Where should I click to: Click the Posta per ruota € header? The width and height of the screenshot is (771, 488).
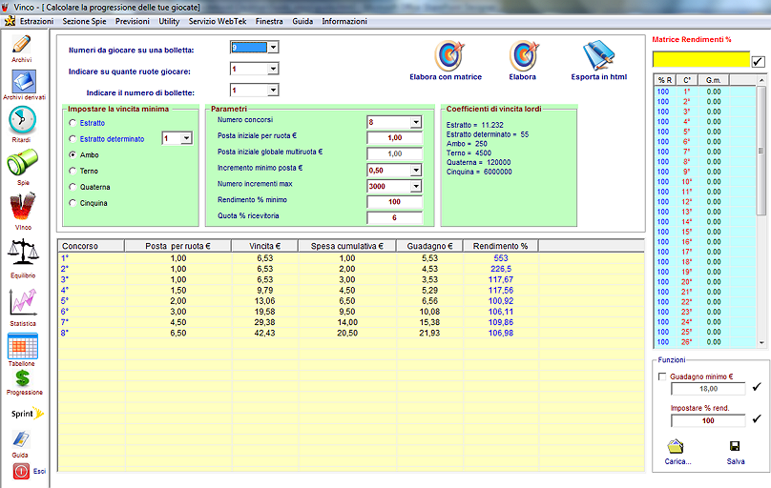[x=177, y=246]
